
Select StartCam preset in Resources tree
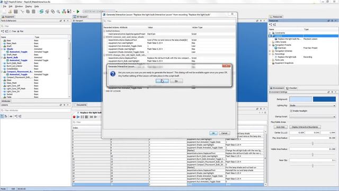(282, 48)
